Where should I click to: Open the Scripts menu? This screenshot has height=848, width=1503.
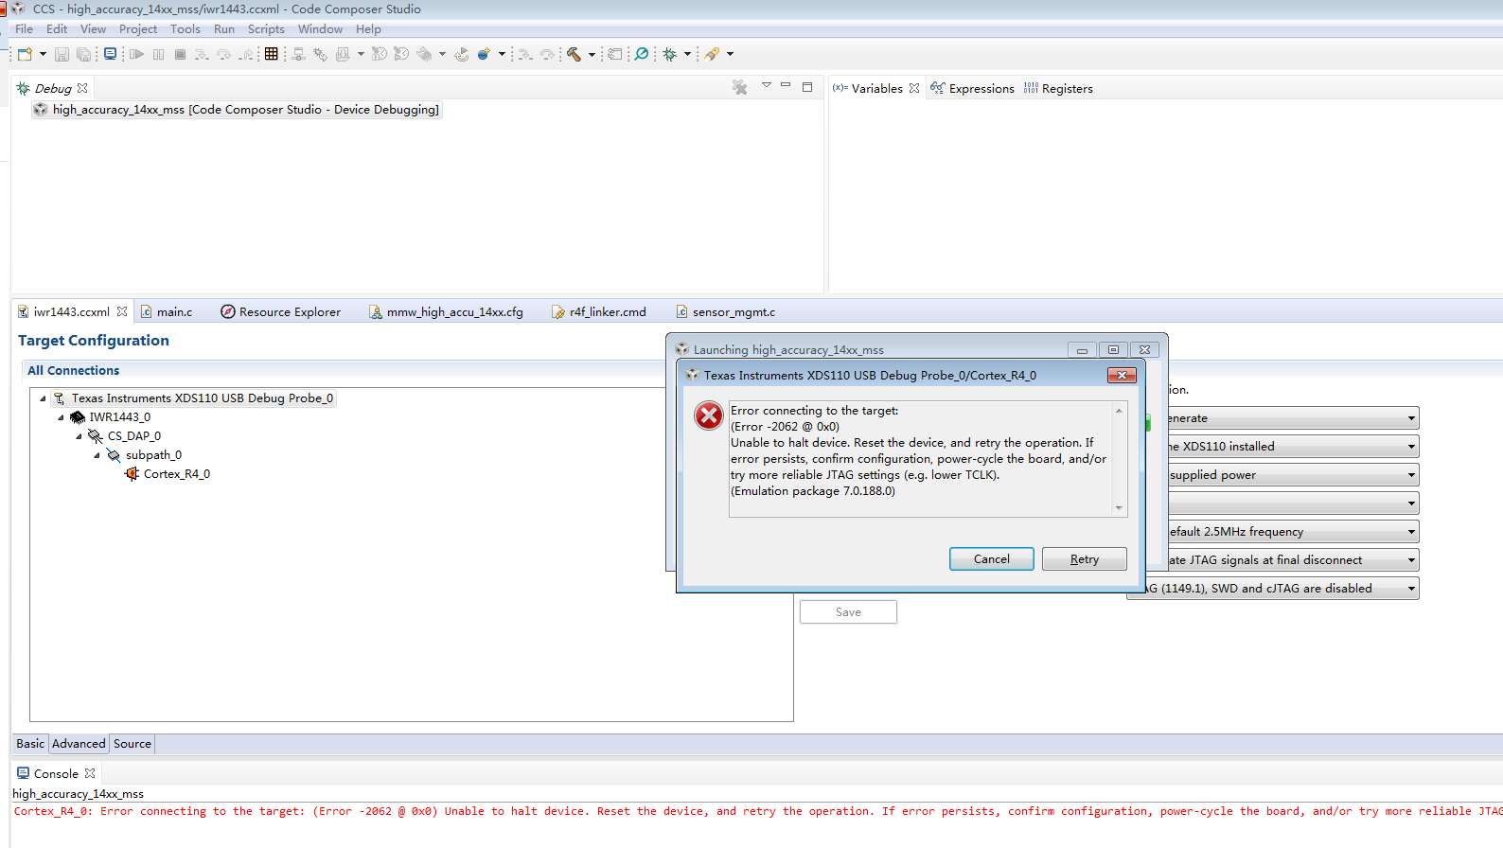(266, 29)
